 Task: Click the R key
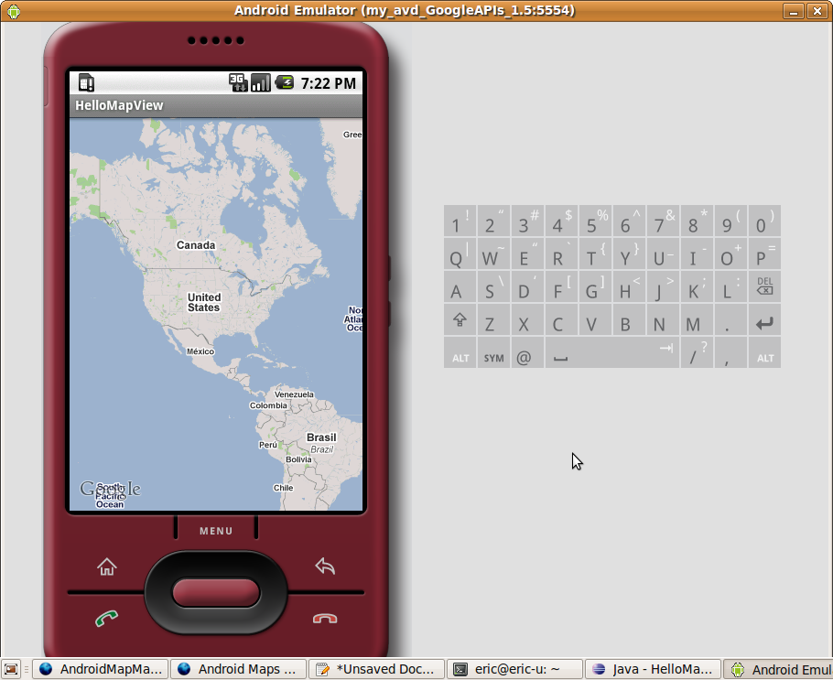coord(561,254)
